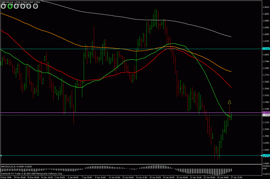Image resolution: width=270 pixels, height=179 pixels.
Task: Click the Interbank FX Trader 4 copyright text
Action: coord(32,173)
